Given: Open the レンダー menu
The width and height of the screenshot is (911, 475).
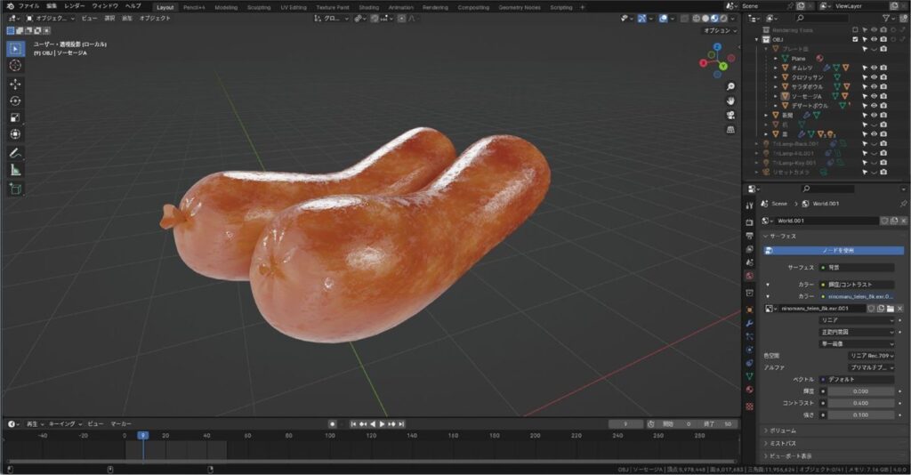Looking at the screenshot, I should pos(75,6).
